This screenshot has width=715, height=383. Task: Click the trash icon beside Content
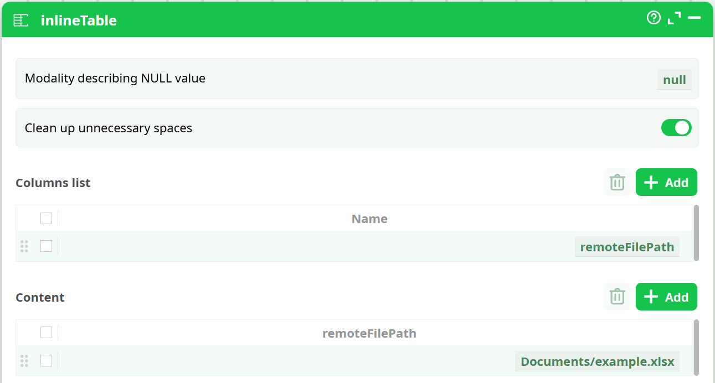point(617,297)
